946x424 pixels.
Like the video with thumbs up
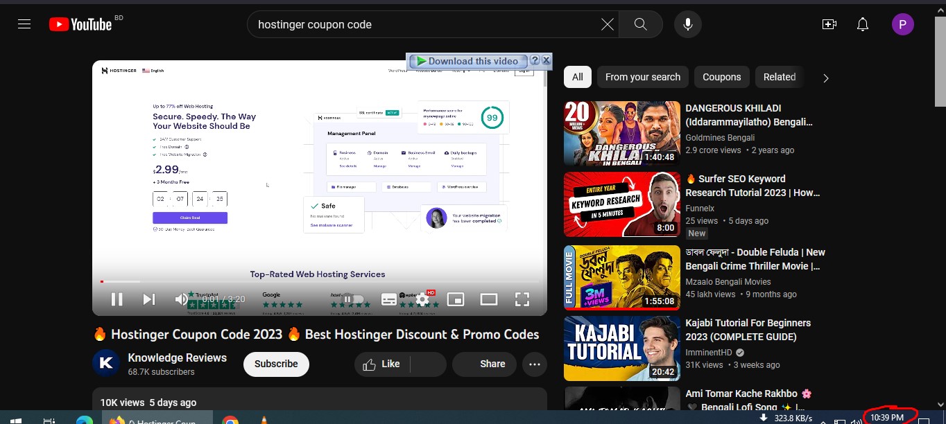[x=382, y=364]
